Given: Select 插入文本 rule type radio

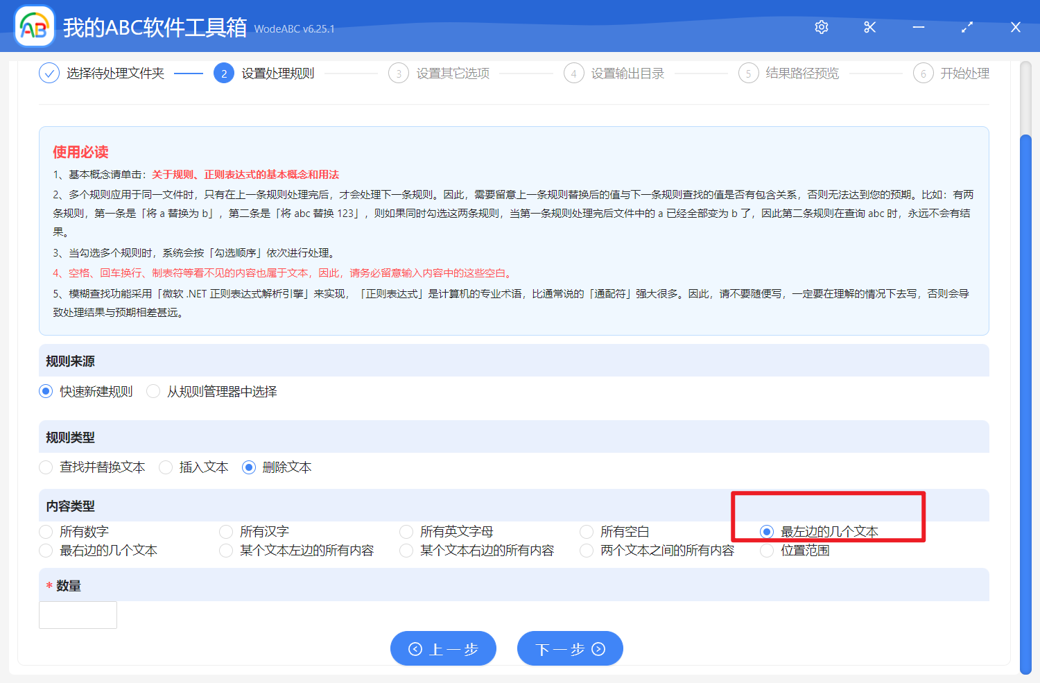Looking at the screenshot, I should (x=166, y=467).
